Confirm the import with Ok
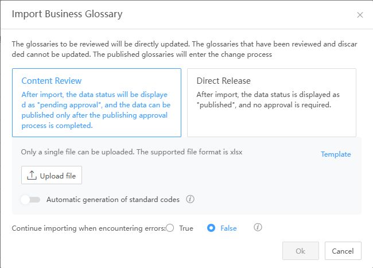 coord(301,251)
